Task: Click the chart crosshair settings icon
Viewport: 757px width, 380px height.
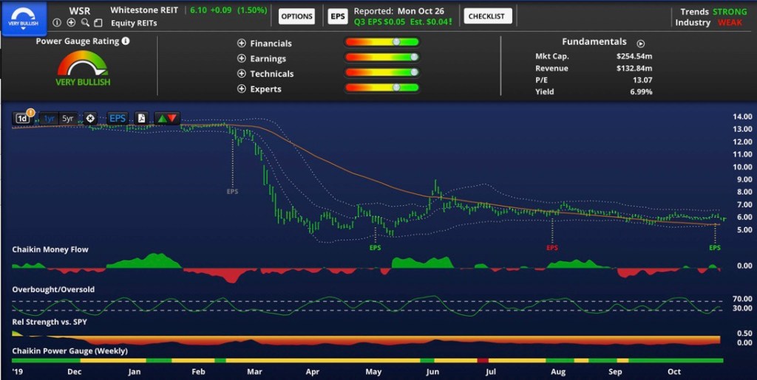Action: pyautogui.click(x=90, y=118)
